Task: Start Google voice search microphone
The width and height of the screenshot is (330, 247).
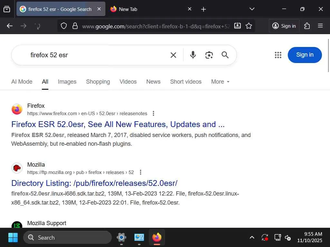Action: [x=193, y=55]
